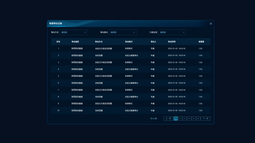Go to page 2
The image size is (255, 143).
(180, 118)
